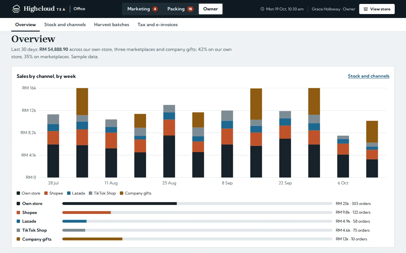The width and height of the screenshot is (406, 253).
Task: Click the Own store progress bar
Action: pos(197,204)
